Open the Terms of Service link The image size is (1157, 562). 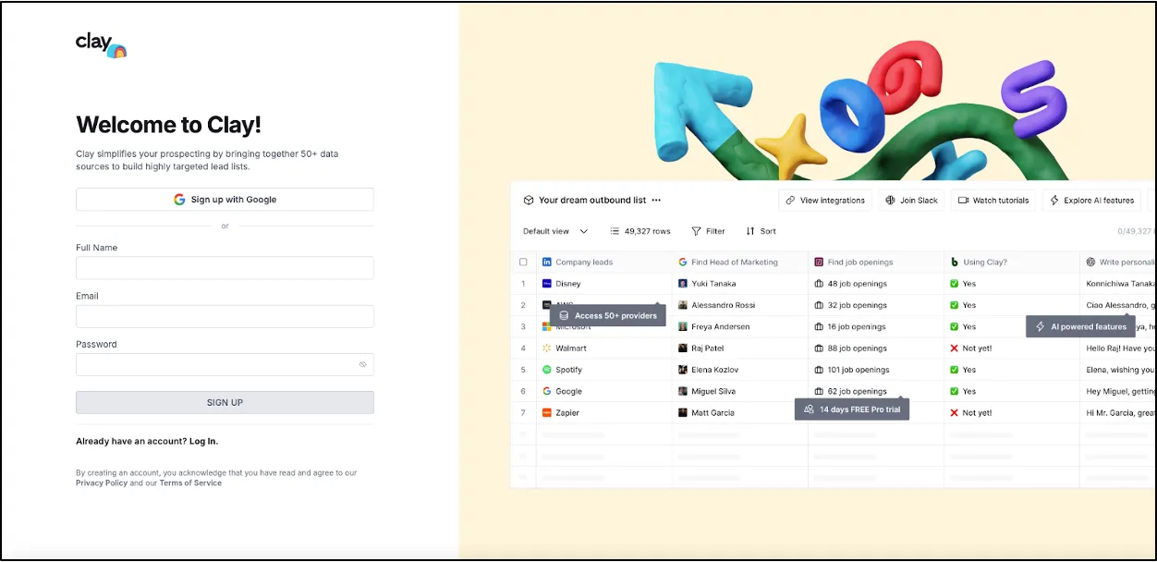pyautogui.click(x=190, y=483)
